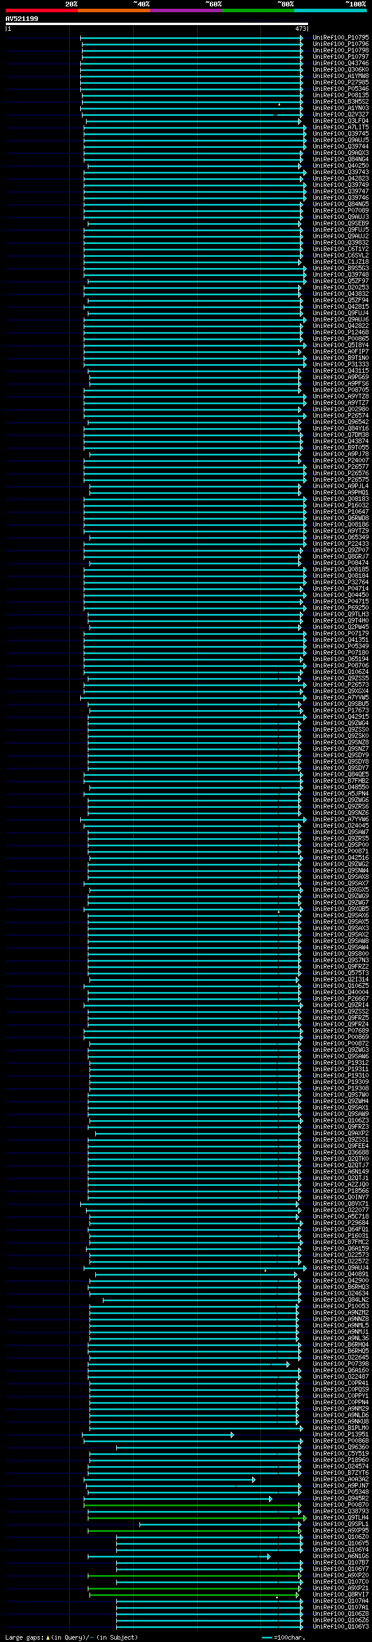
Task: Open hit UniRef100_P10796
Action: click(x=340, y=44)
